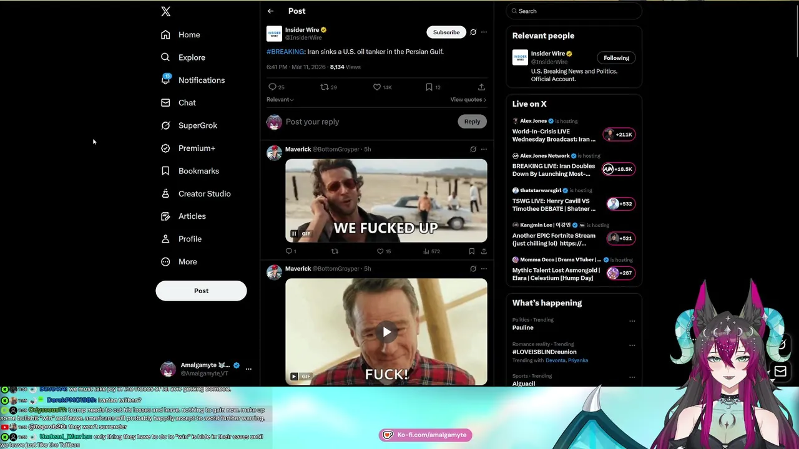Viewport: 799px width, 449px height.
Task: Click the Insider Wire post avatar
Action: [x=274, y=34]
